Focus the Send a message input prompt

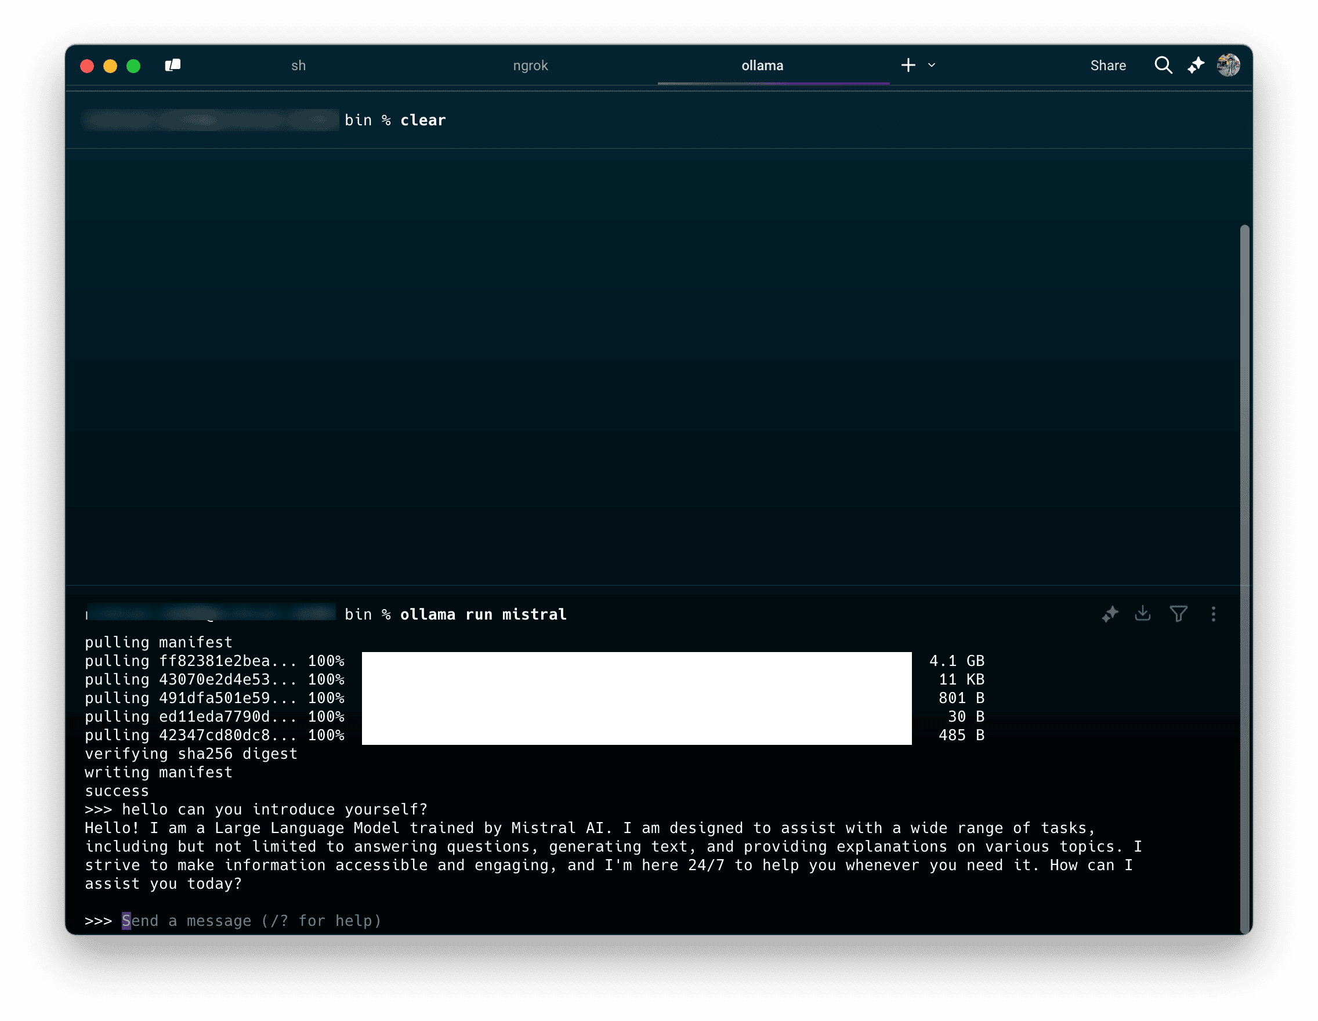click(x=252, y=921)
